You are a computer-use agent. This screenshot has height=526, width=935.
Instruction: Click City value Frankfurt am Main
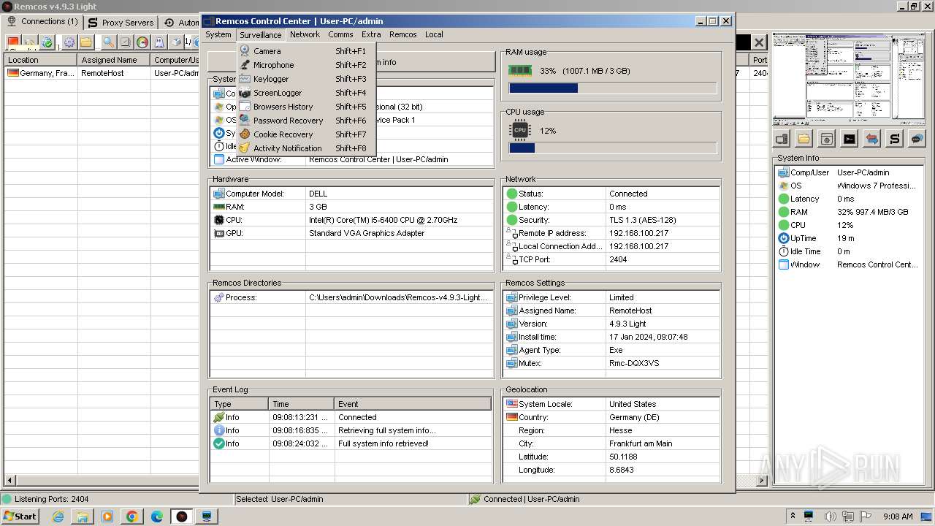pyautogui.click(x=641, y=443)
